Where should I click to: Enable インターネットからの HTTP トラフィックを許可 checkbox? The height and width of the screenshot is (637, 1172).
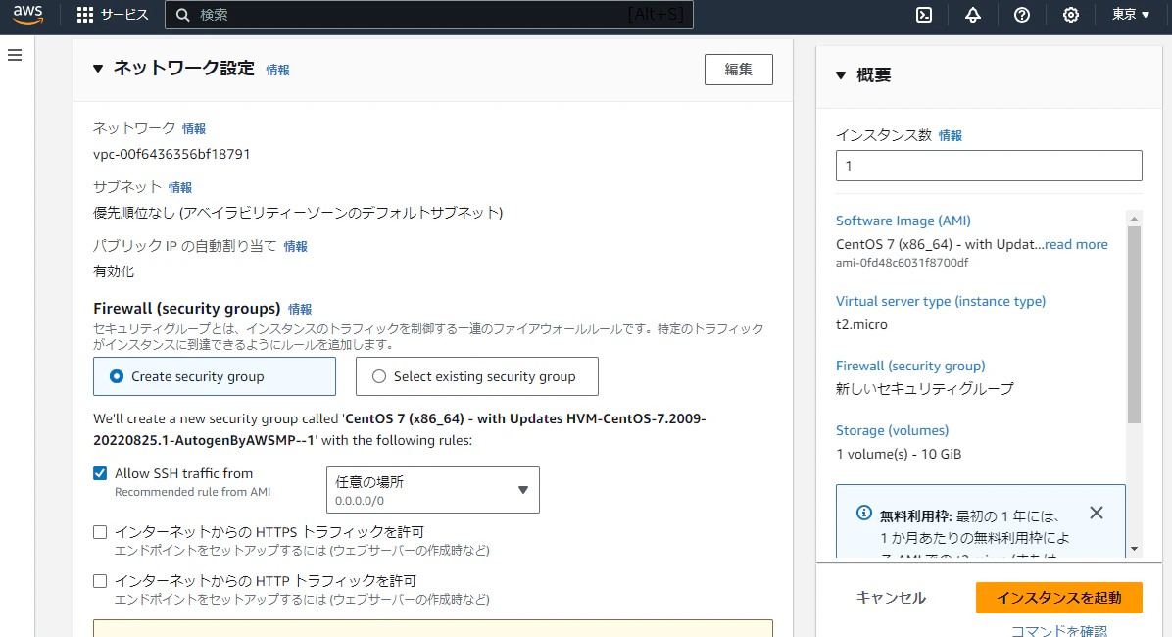click(x=100, y=581)
